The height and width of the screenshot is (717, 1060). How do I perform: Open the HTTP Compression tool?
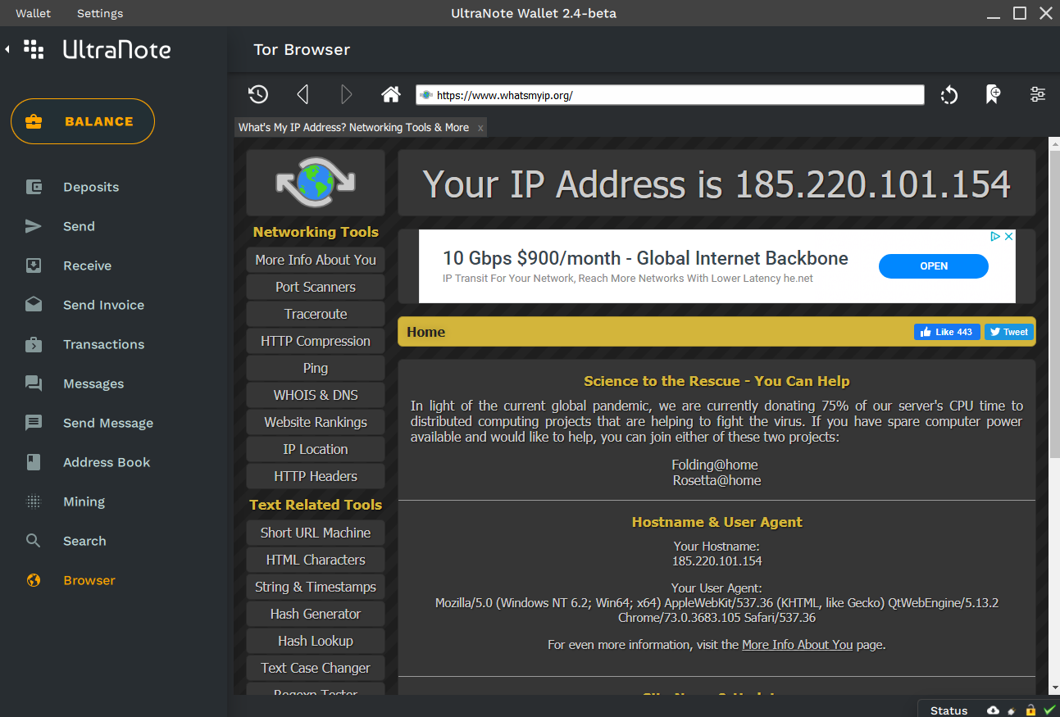(x=316, y=341)
